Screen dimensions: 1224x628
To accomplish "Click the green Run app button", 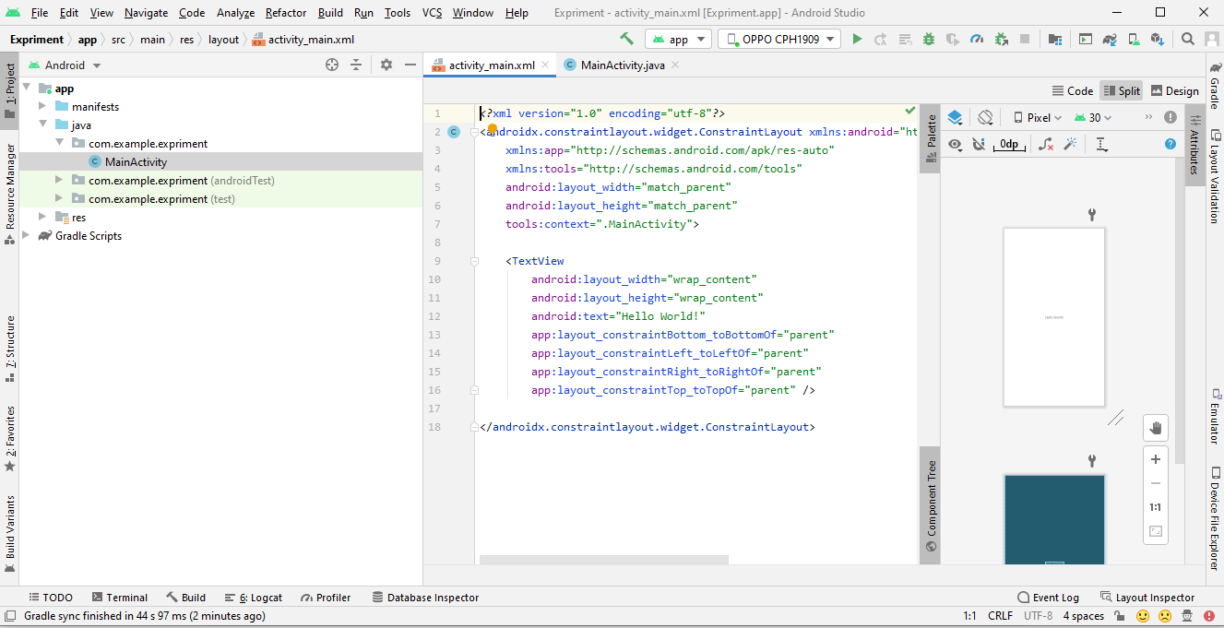I will [857, 40].
